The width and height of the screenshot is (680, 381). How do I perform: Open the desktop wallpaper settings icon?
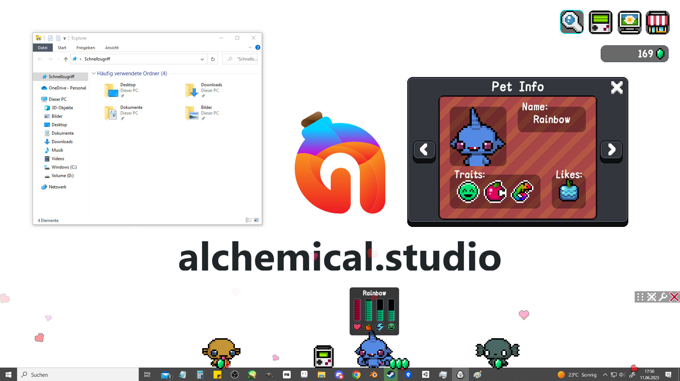point(629,22)
